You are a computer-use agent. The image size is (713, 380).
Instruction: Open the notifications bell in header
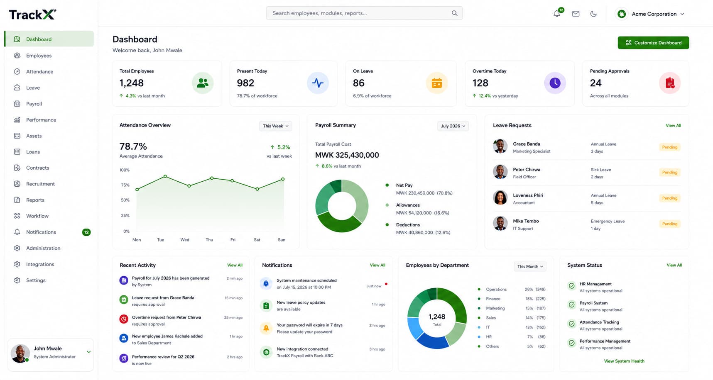coord(557,14)
